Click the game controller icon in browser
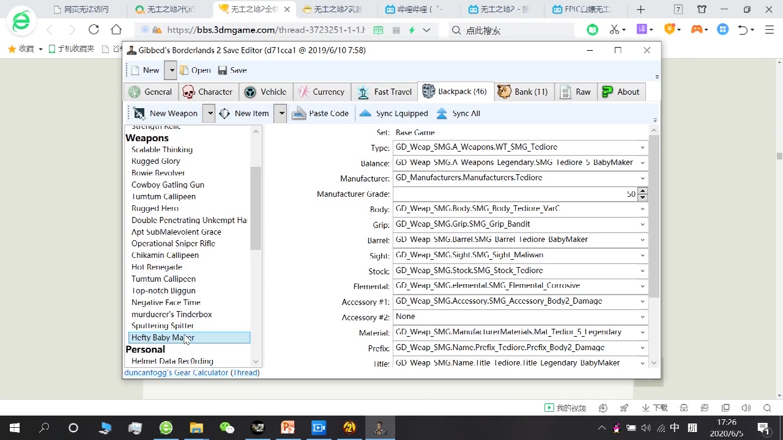Viewport: 783px width, 440px height. [696, 29]
